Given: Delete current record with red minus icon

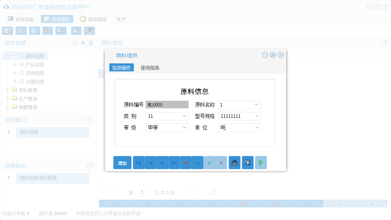Looking at the screenshot, I should point(186,162).
